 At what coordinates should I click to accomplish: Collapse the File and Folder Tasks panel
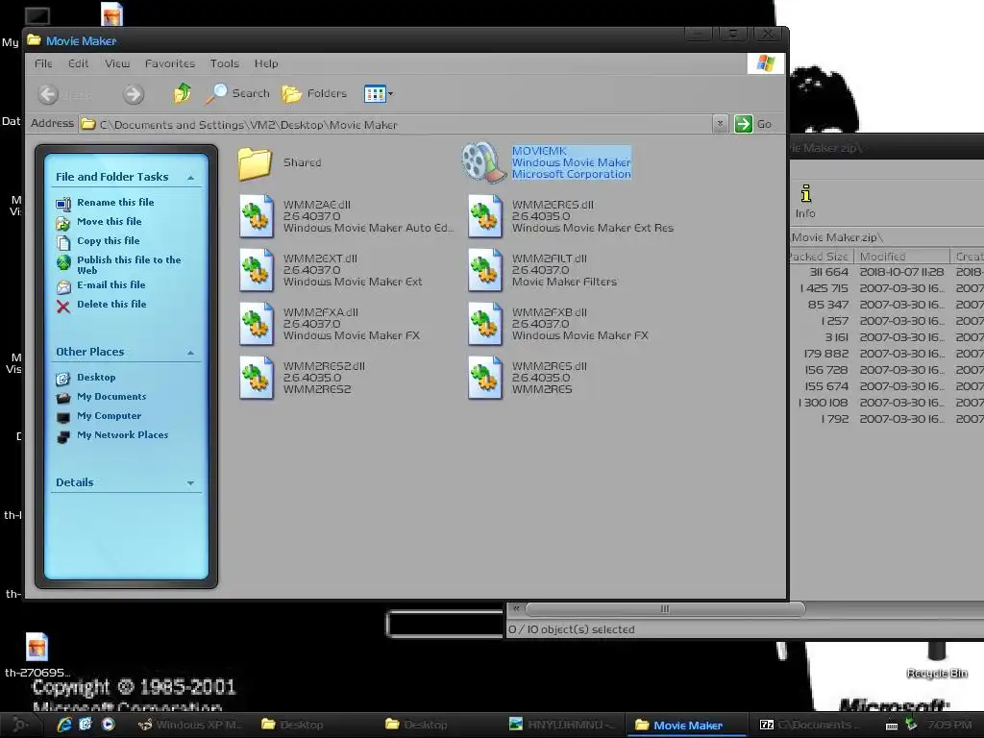[x=191, y=178]
